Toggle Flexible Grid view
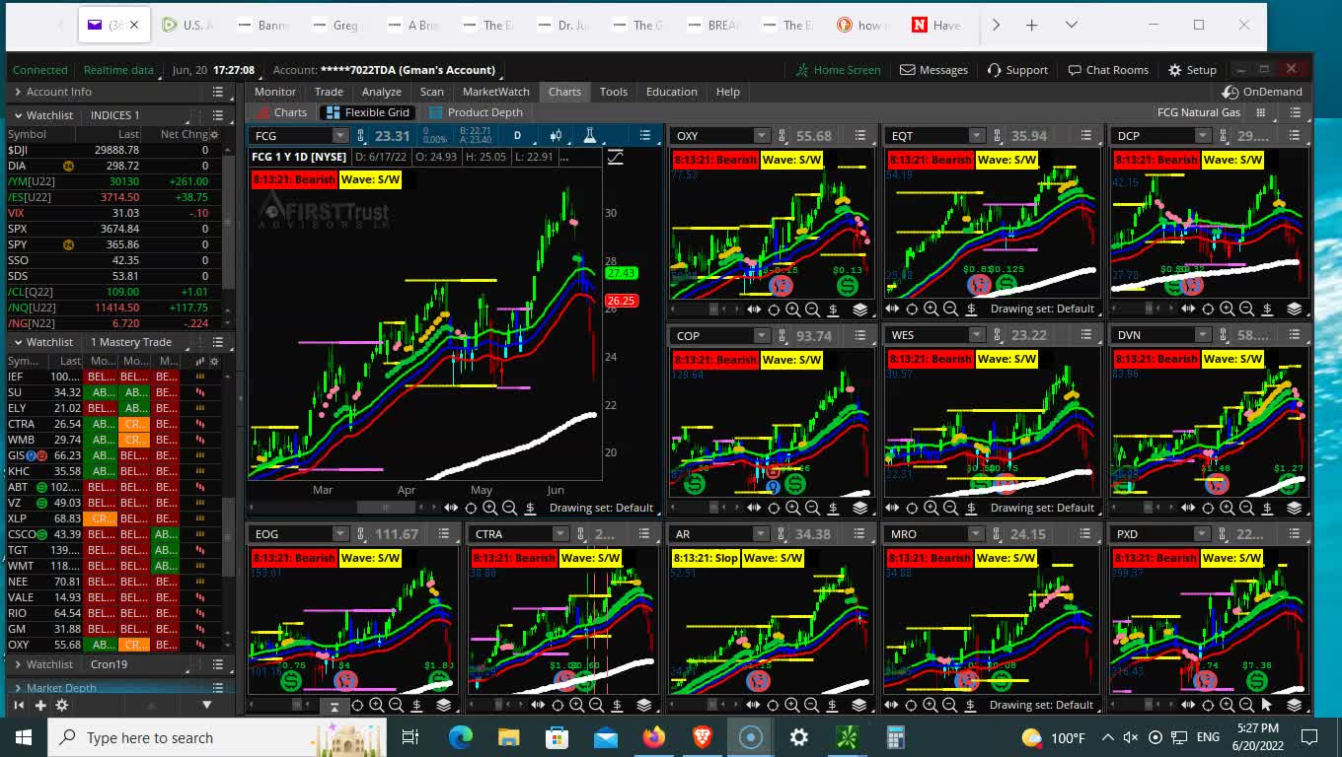The height and width of the screenshot is (757, 1342). point(367,112)
